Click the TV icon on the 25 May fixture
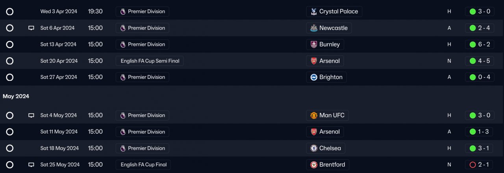504x173 pixels. 31,165
